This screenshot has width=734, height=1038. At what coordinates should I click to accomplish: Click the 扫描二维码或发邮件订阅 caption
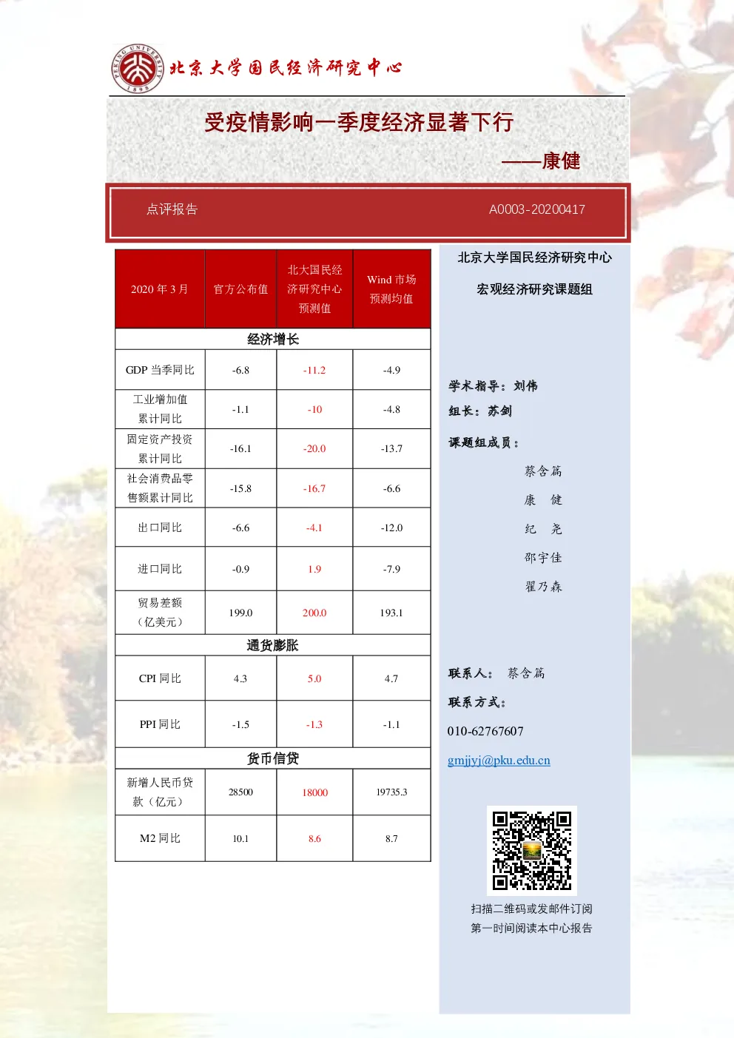click(x=531, y=909)
